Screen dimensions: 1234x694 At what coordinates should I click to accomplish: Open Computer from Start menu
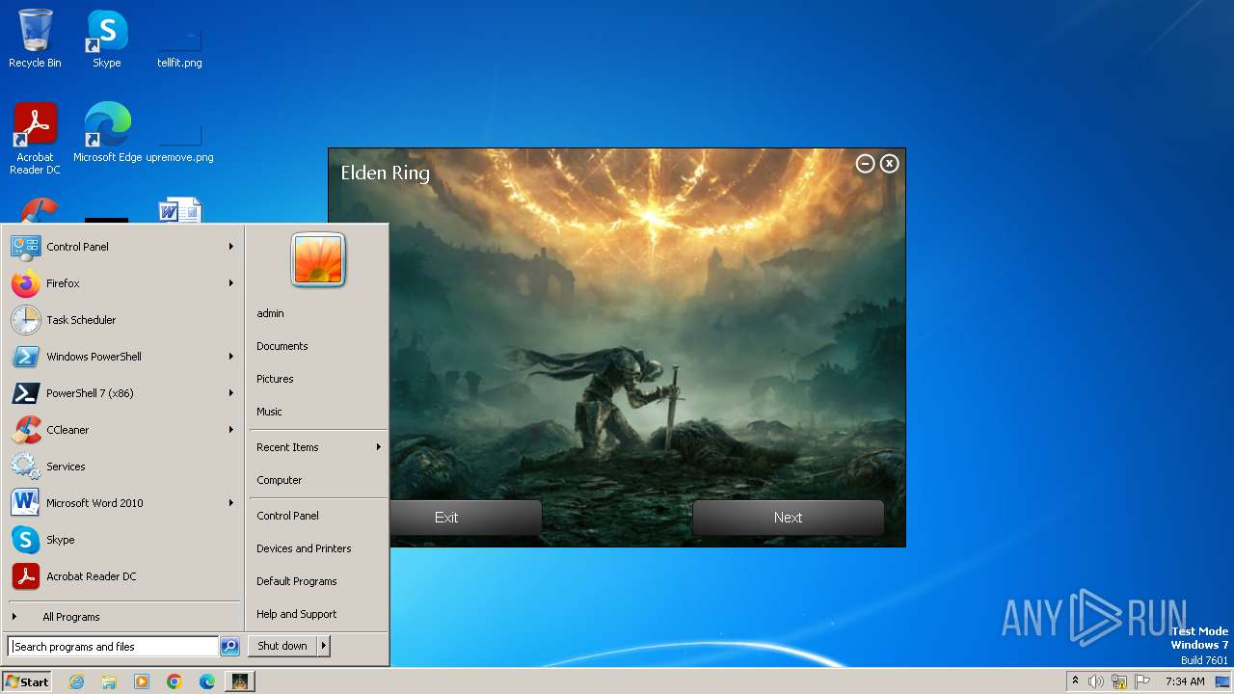[x=279, y=480]
